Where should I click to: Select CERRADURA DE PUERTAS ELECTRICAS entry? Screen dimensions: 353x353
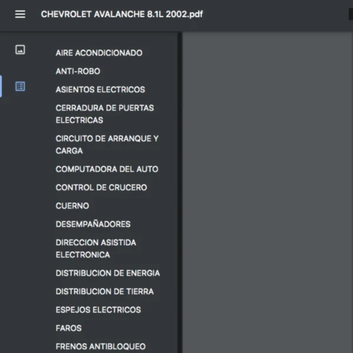(x=104, y=114)
